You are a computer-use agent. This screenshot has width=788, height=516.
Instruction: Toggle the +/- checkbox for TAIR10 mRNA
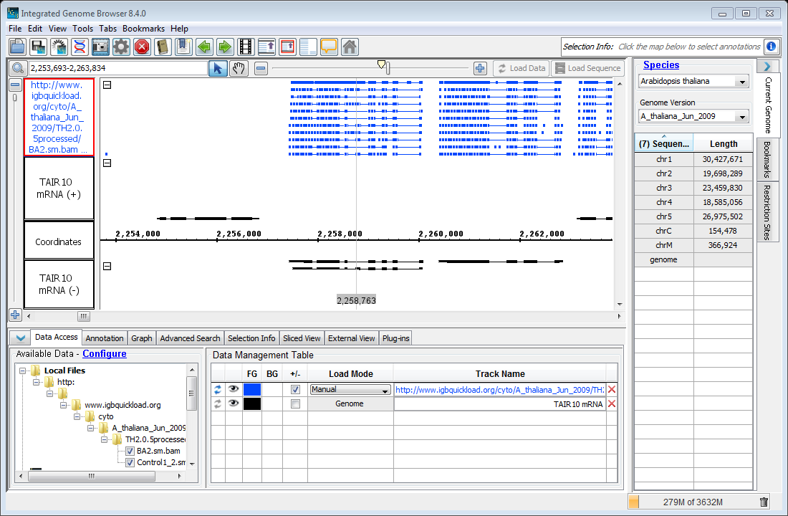pyautogui.click(x=295, y=404)
